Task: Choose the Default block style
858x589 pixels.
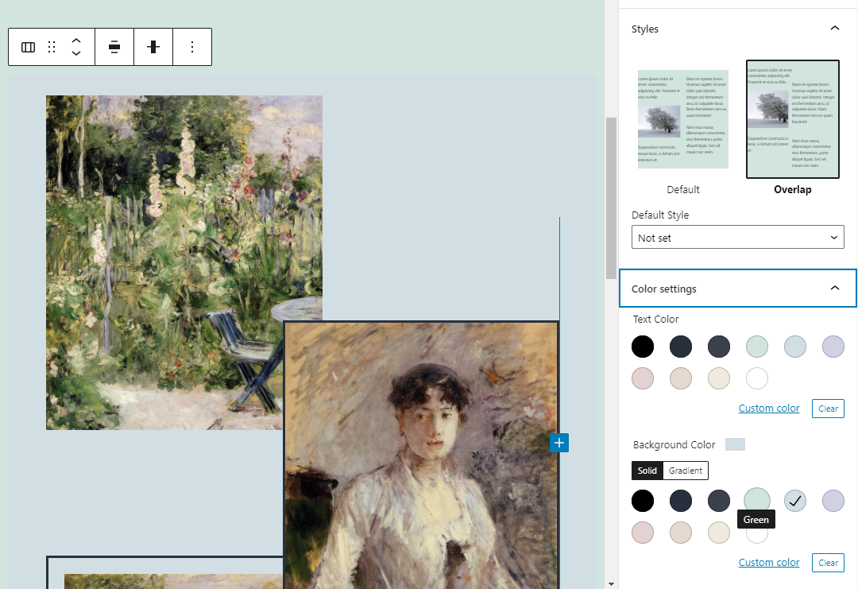Action: tap(683, 126)
